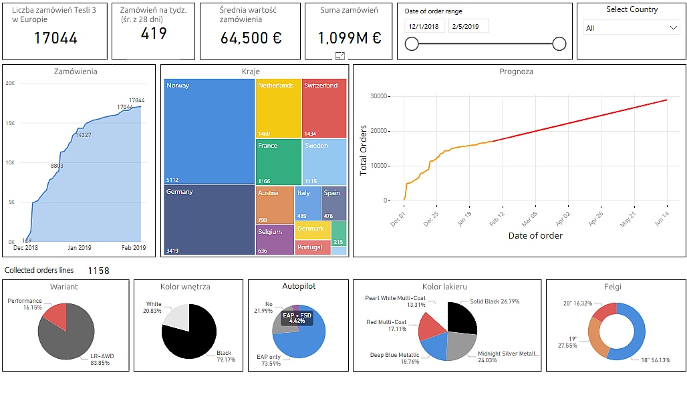Click the Deep Blue Metallic paint slice
Screen dimensions: 687x401
click(x=434, y=347)
